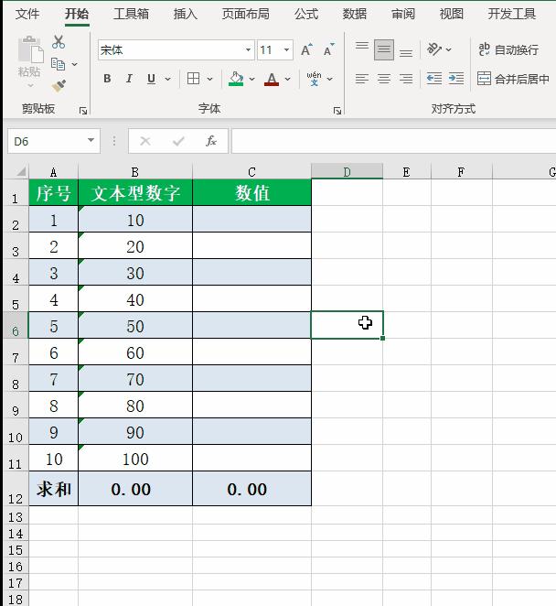The height and width of the screenshot is (606, 556).
Task: Select the Format Painter brush
Action: pos(59,86)
